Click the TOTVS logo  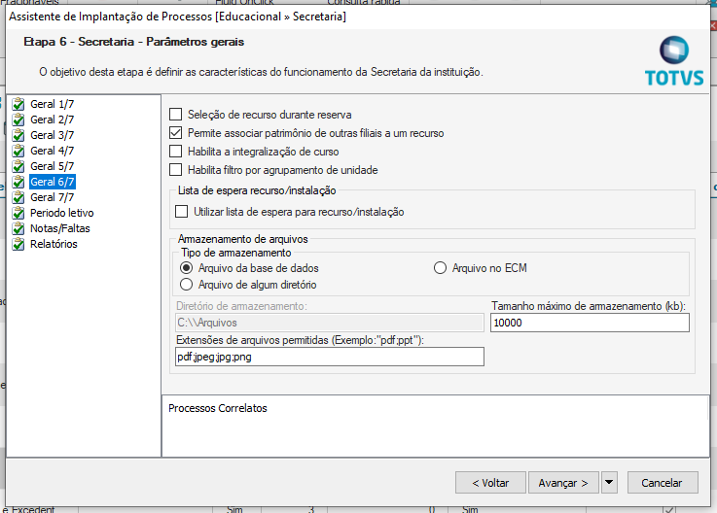pos(673,60)
